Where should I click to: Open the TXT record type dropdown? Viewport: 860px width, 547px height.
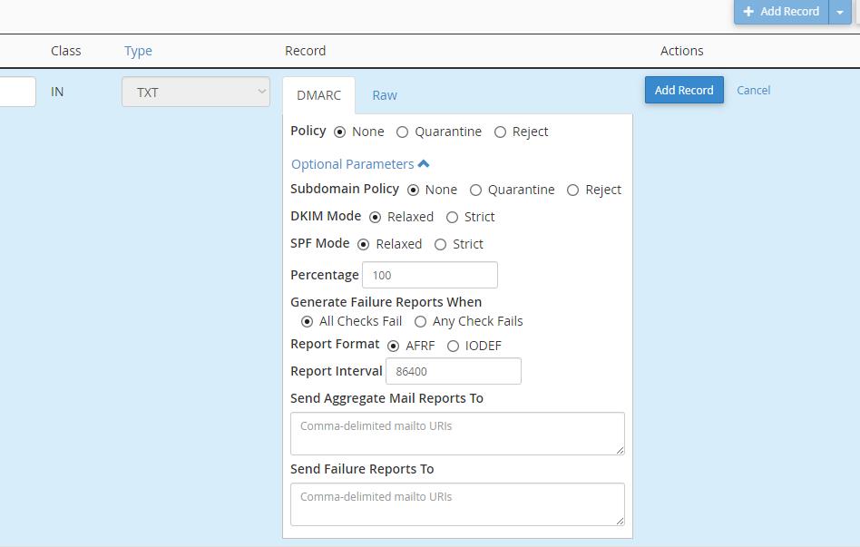[196, 93]
